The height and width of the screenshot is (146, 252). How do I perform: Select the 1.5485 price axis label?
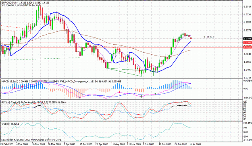(x=247, y=70)
